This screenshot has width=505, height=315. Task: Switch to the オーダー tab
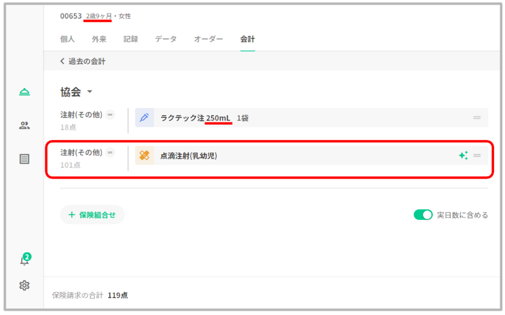click(x=208, y=39)
